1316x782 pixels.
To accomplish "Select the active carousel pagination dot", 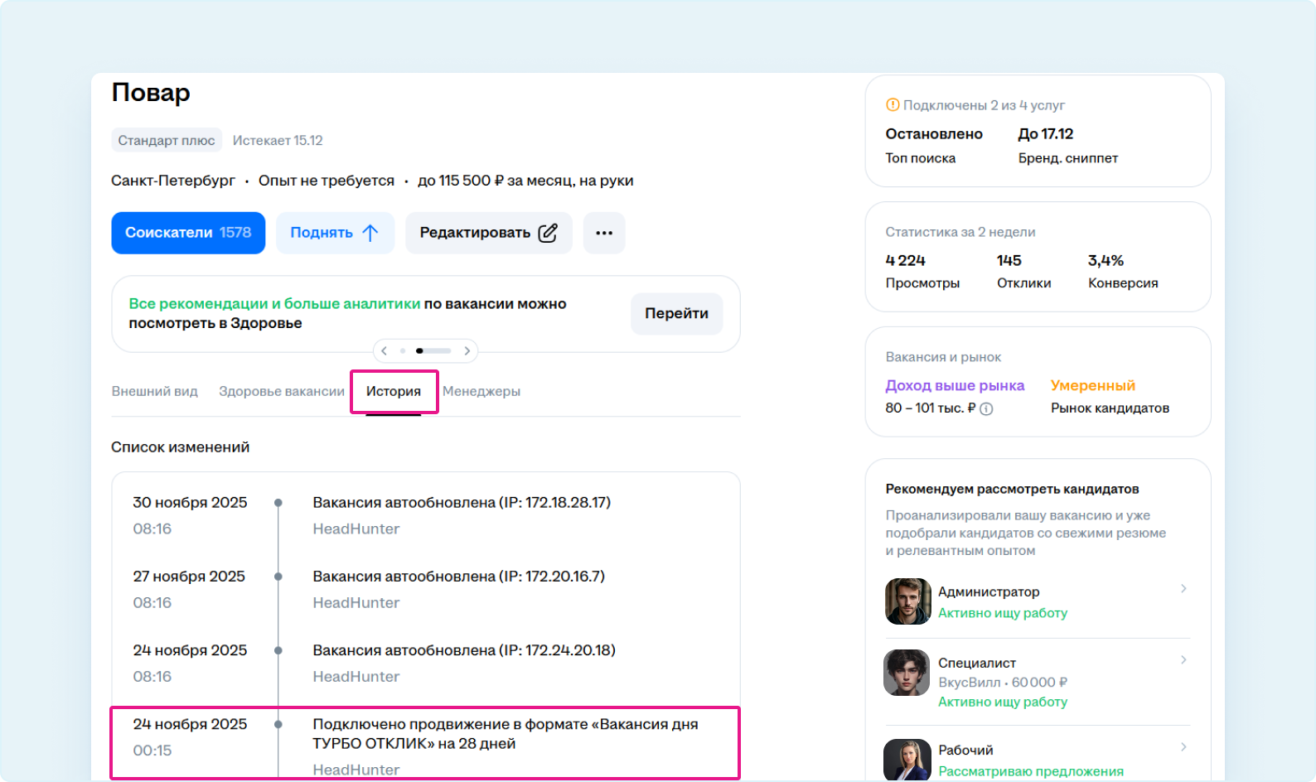I will (x=419, y=351).
